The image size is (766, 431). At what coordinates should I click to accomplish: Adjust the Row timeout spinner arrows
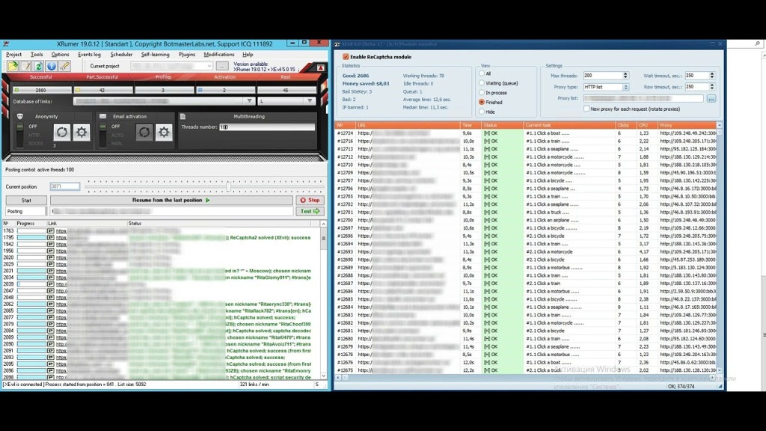pos(712,87)
